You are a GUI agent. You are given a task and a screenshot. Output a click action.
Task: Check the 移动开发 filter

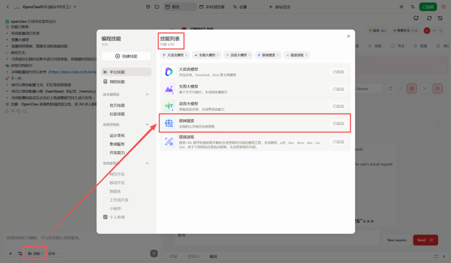[105, 183]
